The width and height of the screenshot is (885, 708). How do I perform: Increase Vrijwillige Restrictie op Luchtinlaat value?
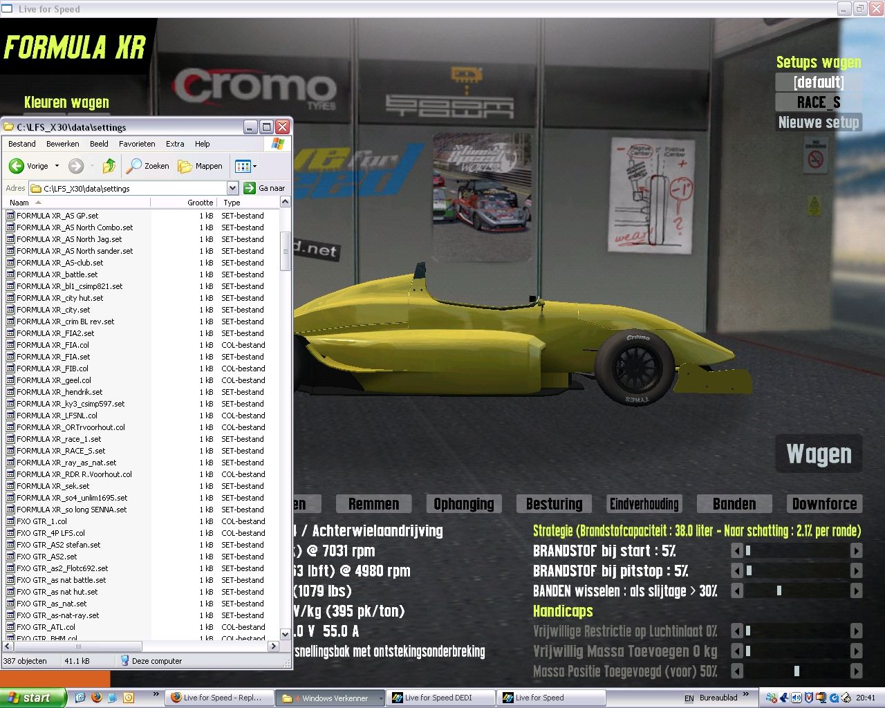[x=856, y=631]
